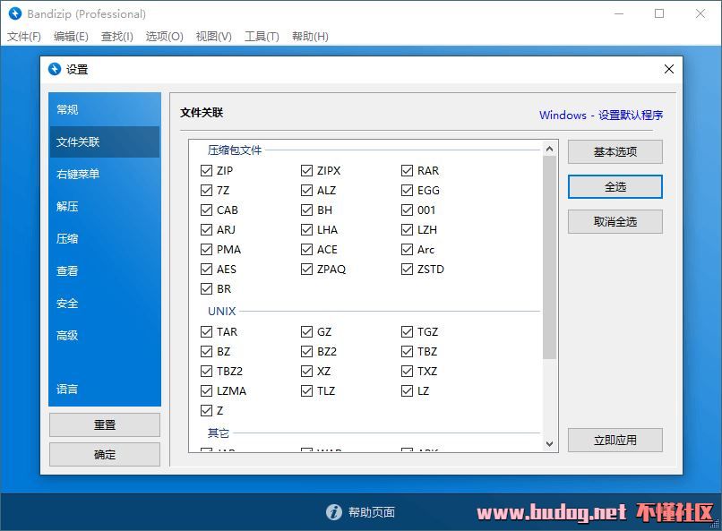Uncheck the ZIP file association checkbox
722x531 pixels.
click(x=207, y=170)
